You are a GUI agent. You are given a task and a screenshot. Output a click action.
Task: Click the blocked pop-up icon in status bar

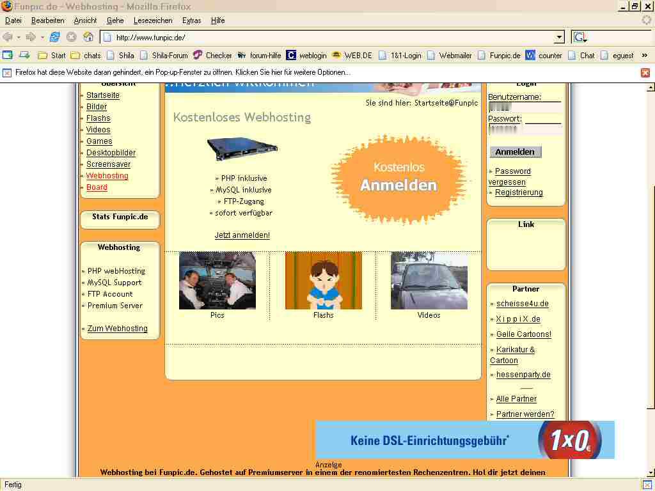pyautogui.click(x=647, y=485)
